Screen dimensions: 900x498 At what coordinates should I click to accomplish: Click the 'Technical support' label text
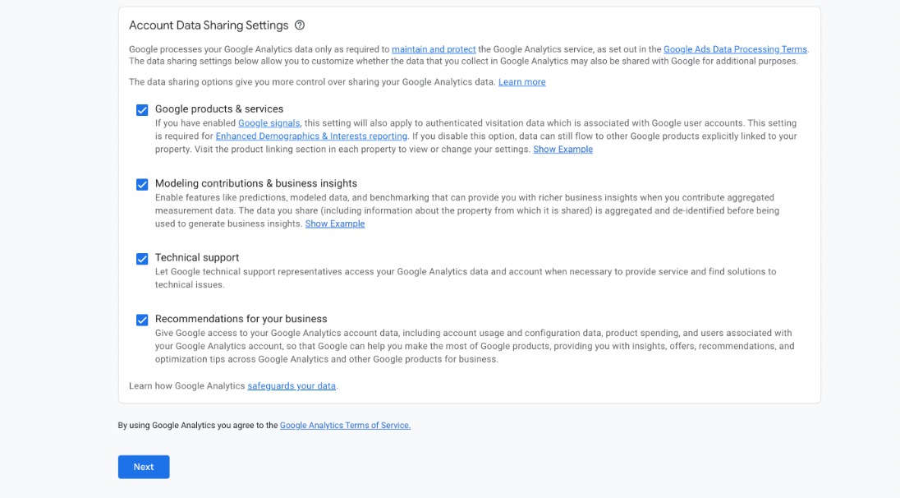[196, 258]
